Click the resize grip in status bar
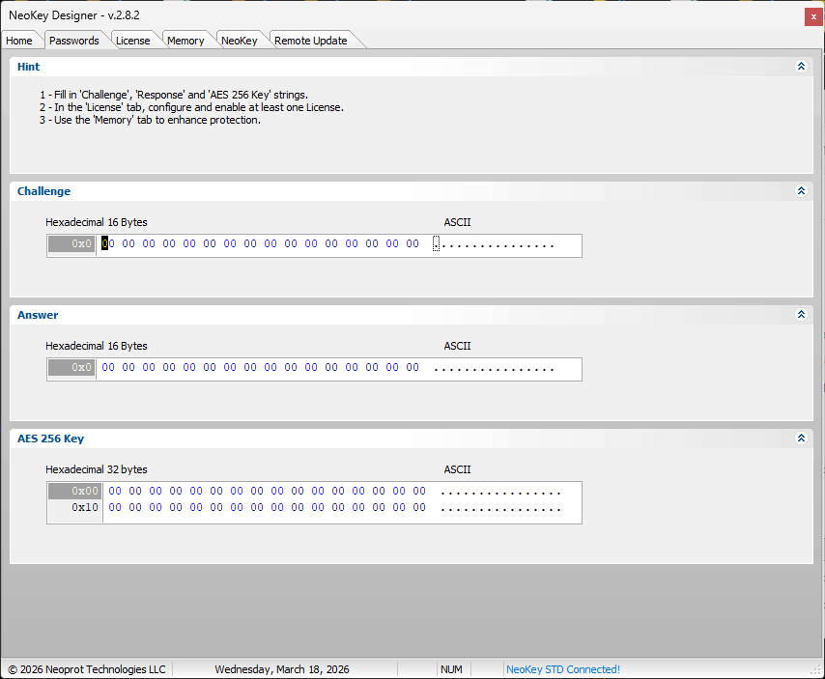The image size is (825, 679). (x=815, y=670)
